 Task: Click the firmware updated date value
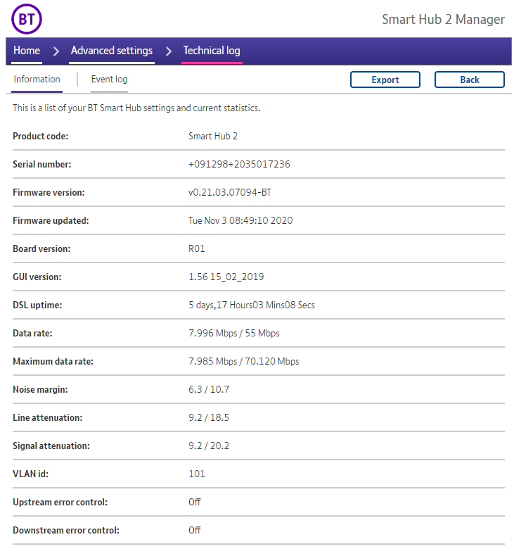[240, 220]
